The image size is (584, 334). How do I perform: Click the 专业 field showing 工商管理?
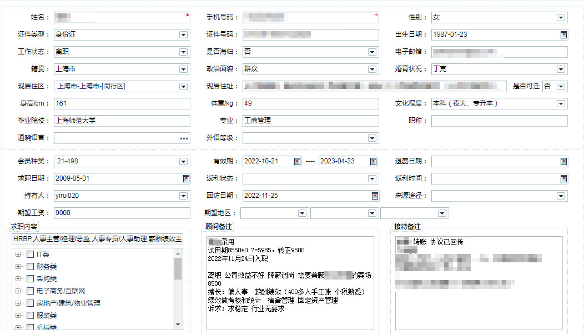tap(311, 121)
